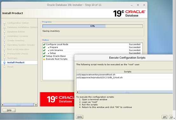The height and width of the screenshot is (120, 176).
Task: Click the Scripts list horizontal scrollbar thumb
Action: [126, 92]
